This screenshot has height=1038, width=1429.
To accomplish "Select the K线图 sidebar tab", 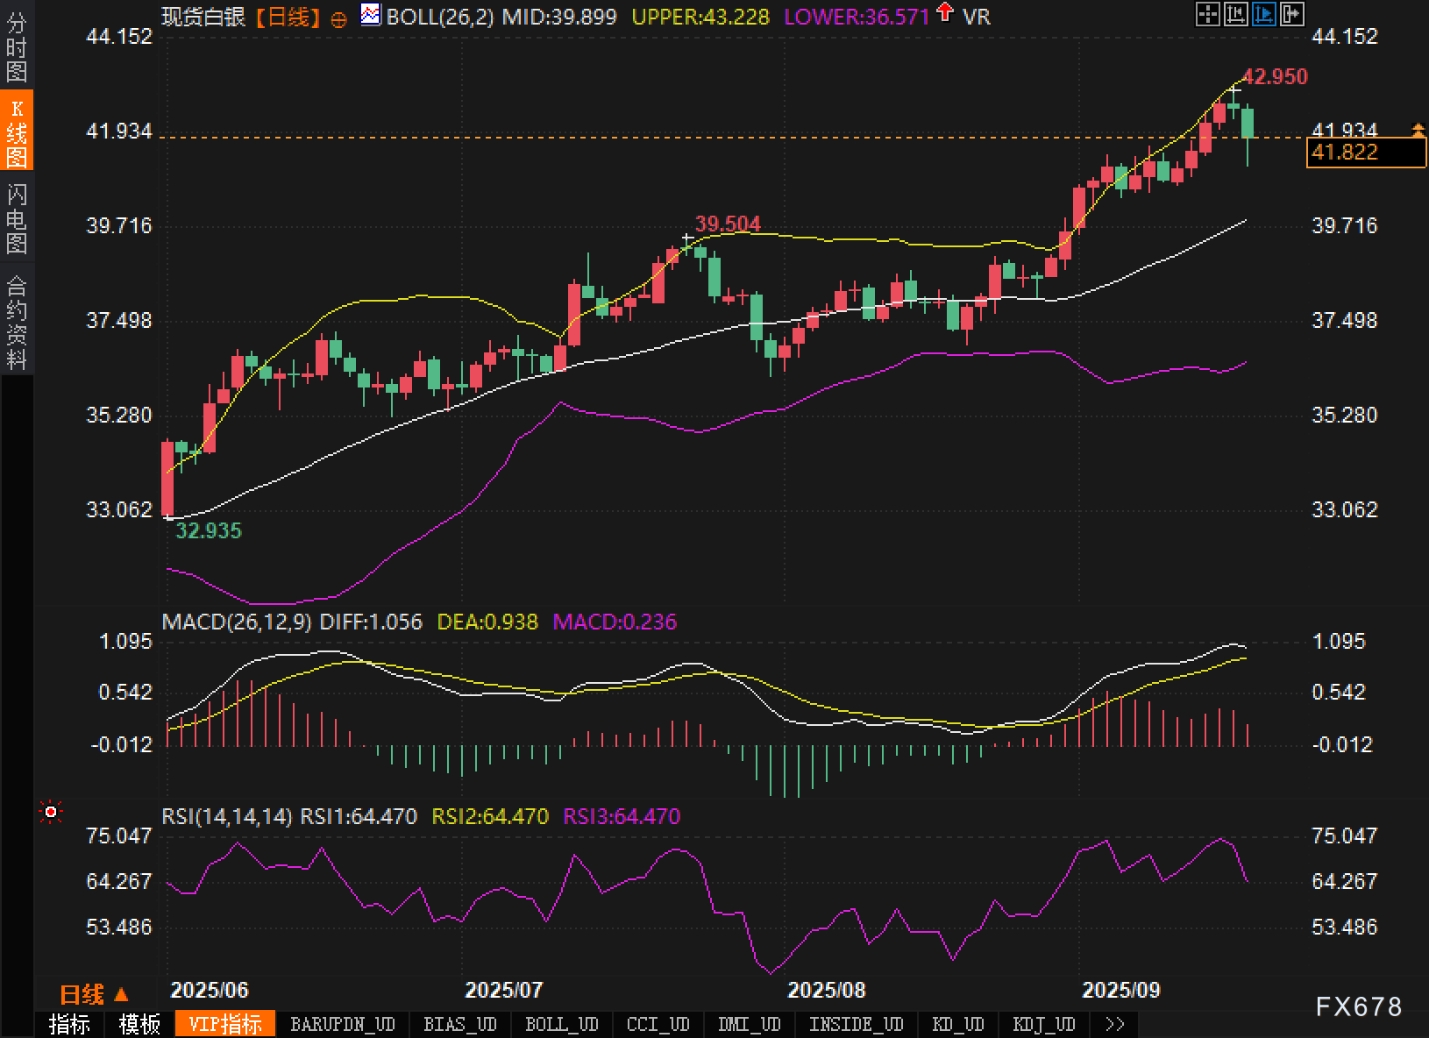I will (17, 132).
